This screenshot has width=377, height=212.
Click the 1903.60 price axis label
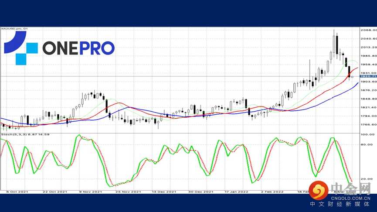(x=369, y=82)
